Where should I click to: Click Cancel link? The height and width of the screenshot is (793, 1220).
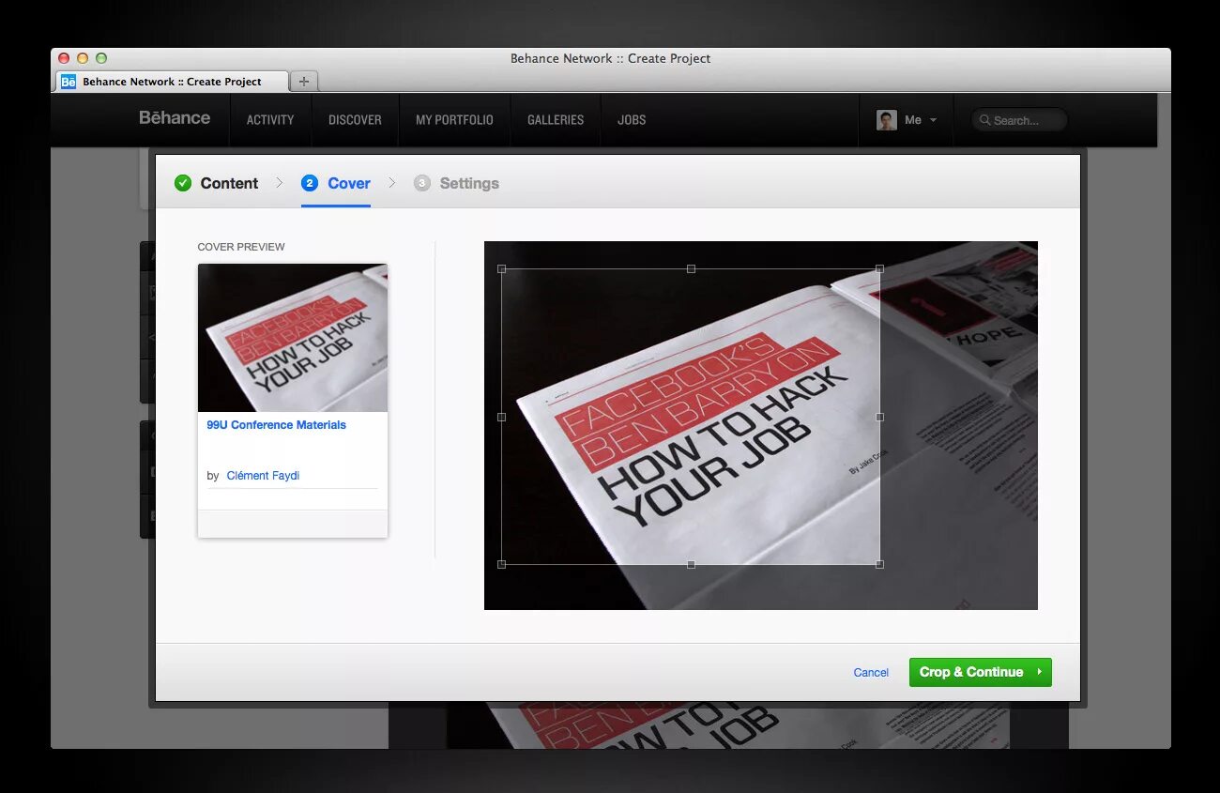pyautogui.click(x=871, y=673)
